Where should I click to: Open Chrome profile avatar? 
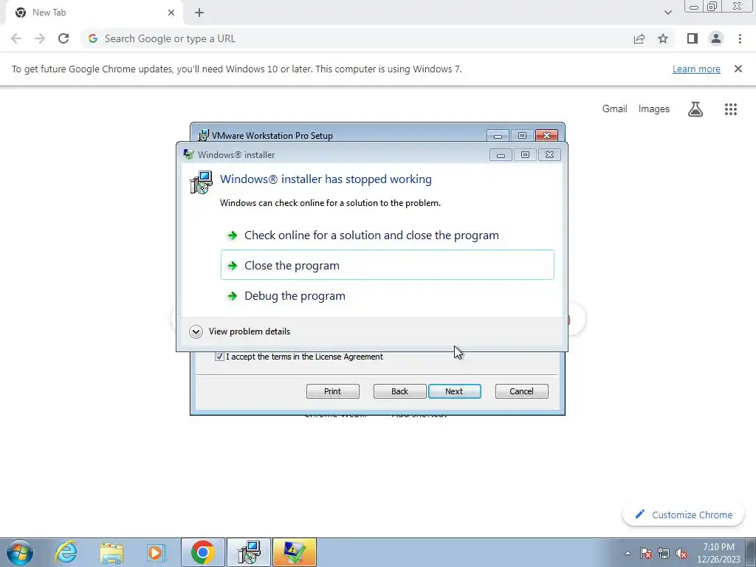pyautogui.click(x=716, y=38)
